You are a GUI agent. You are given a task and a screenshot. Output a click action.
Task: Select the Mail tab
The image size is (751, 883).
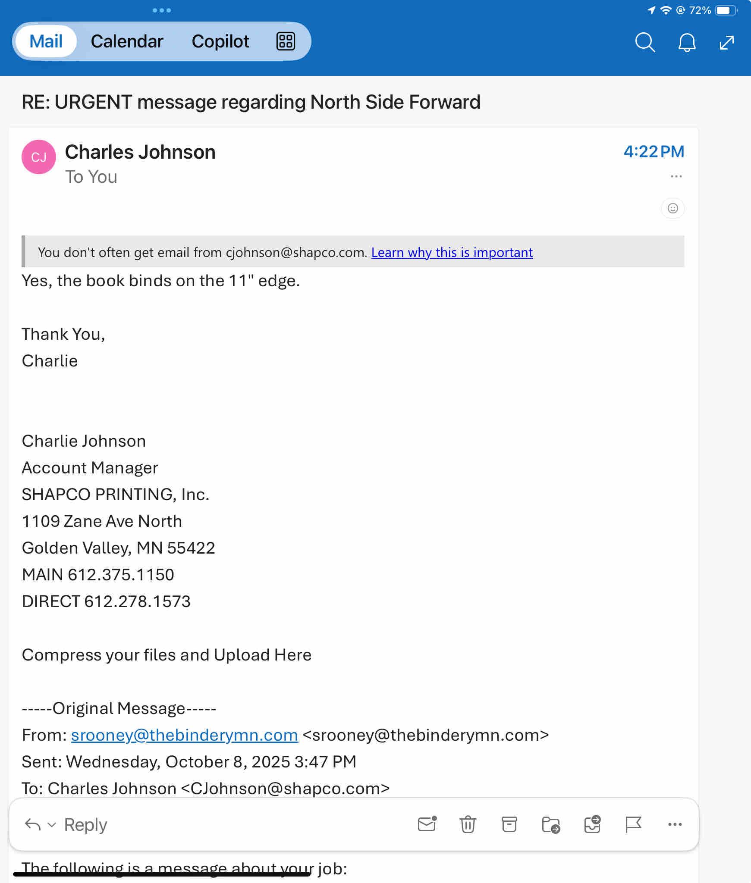(46, 41)
